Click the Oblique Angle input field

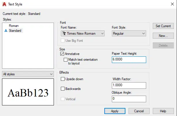[x=129, y=99]
